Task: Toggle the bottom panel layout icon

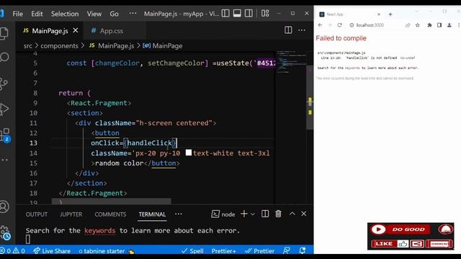Action: (x=237, y=14)
